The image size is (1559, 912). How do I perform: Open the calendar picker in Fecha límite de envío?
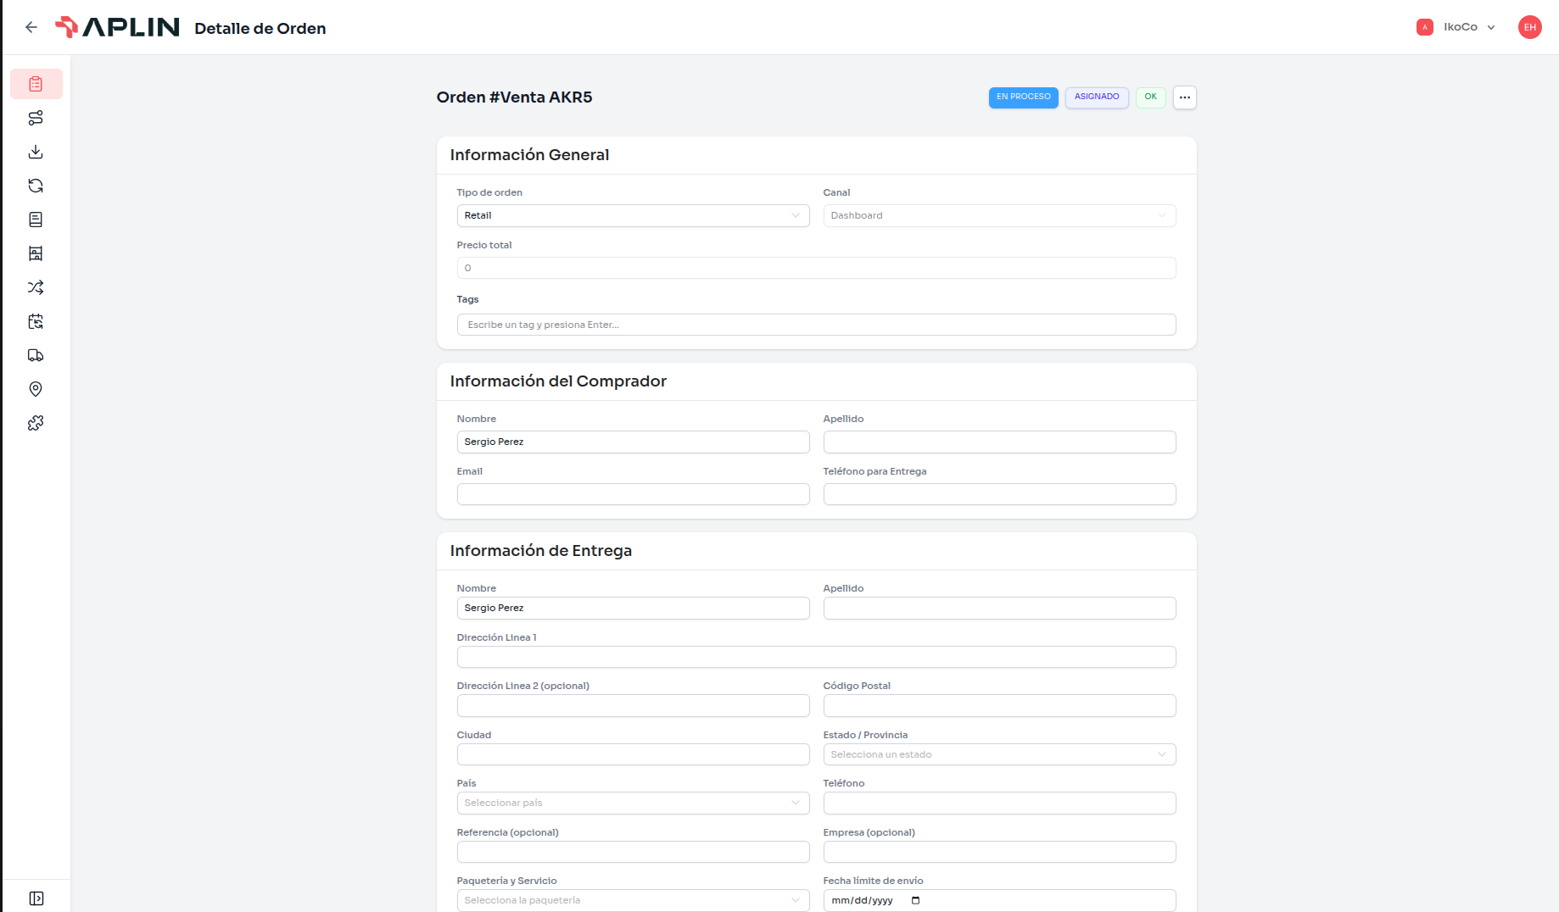(915, 900)
